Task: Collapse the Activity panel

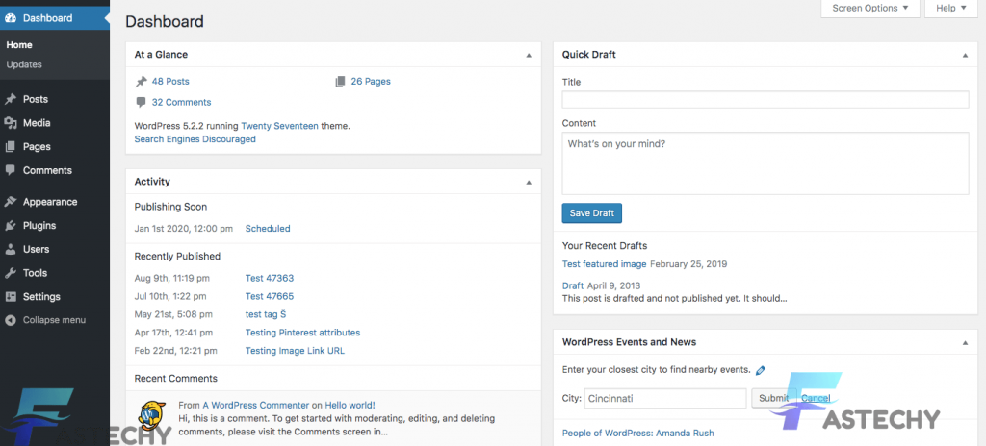Action: pos(529,183)
